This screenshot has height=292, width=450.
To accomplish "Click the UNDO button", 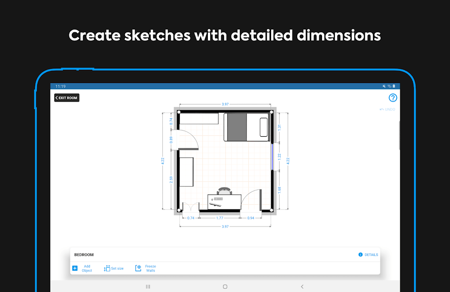I will tap(387, 110).
